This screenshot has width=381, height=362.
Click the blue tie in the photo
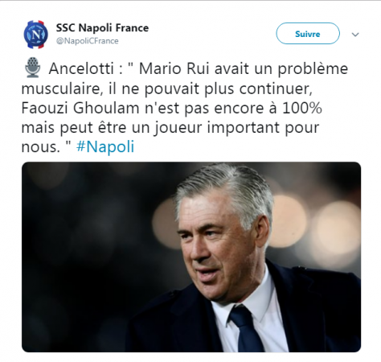(x=245, y=327)
